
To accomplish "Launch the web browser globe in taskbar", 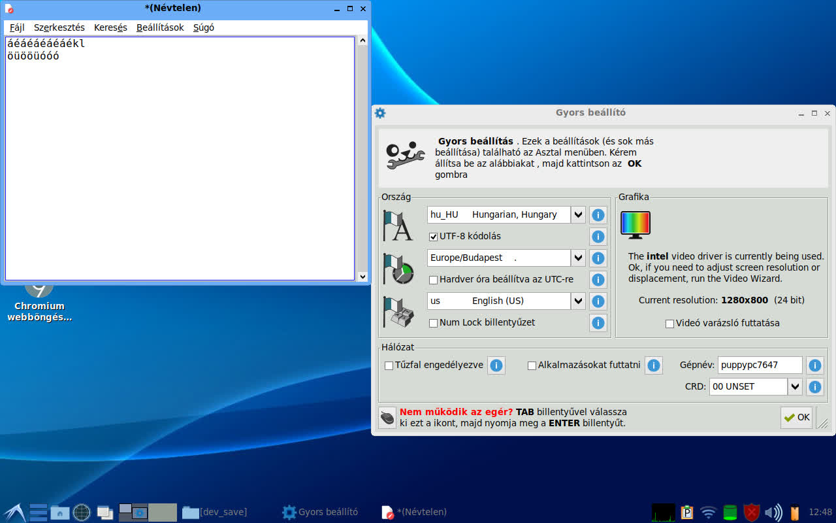I will coord(82,512).
